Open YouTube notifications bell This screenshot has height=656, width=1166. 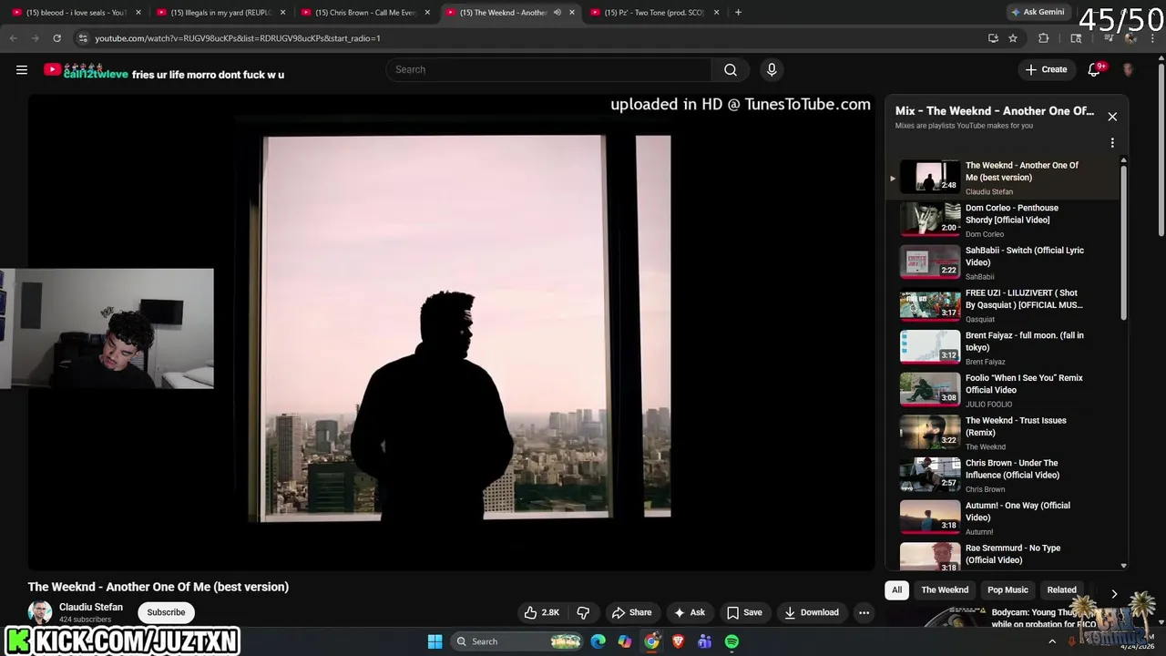tap(1094, 69)
